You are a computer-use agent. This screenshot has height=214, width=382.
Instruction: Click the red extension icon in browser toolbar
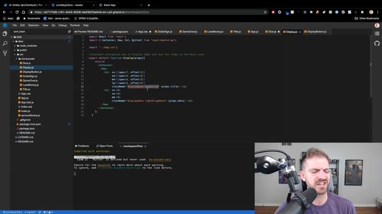click(273, 12)
